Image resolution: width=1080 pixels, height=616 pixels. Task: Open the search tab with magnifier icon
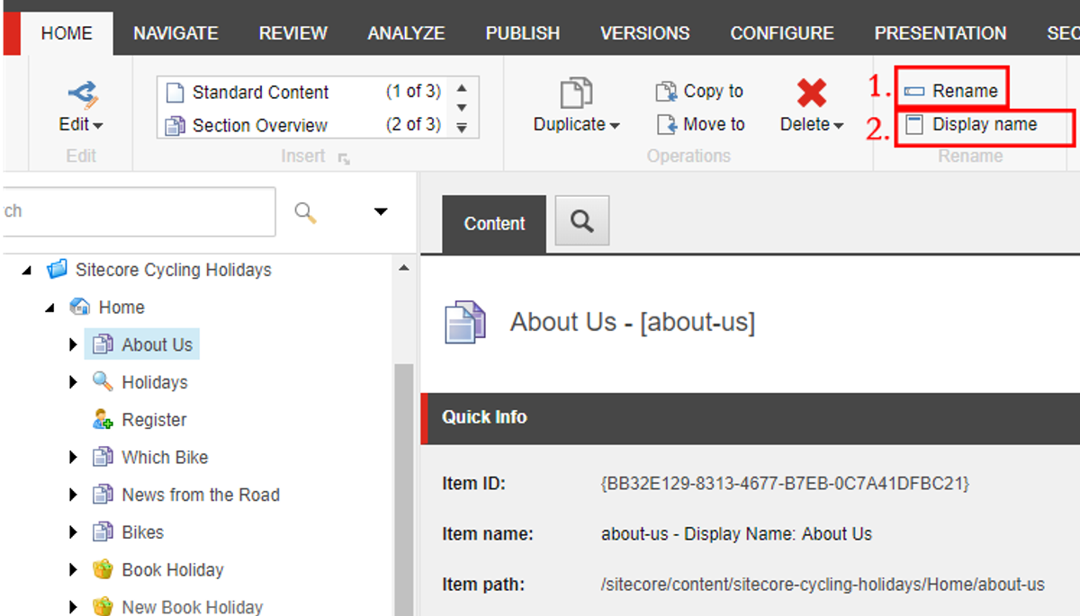(x=582, y=220)
